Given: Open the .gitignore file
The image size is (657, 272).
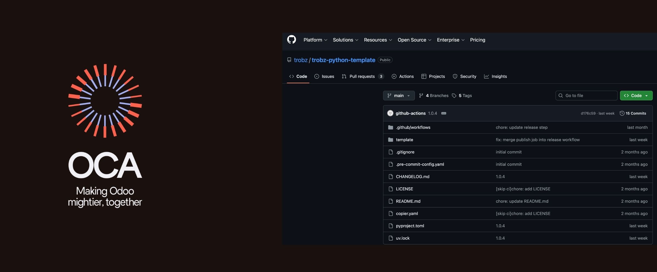Looking at the screenshot, I should coord(405,152).
